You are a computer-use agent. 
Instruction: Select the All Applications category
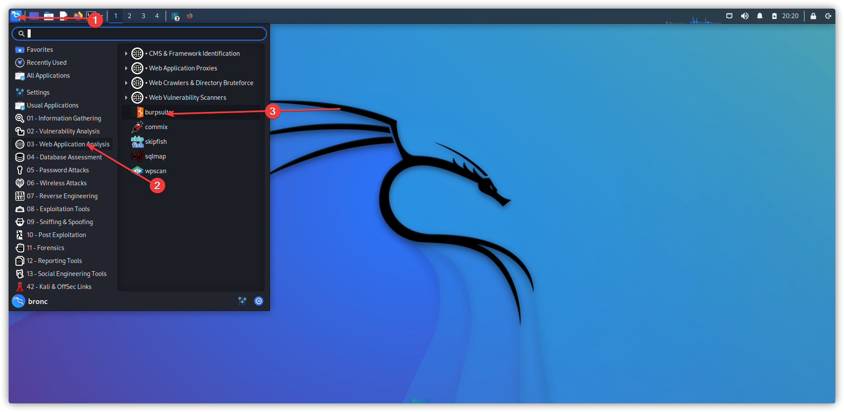[63, 76]
